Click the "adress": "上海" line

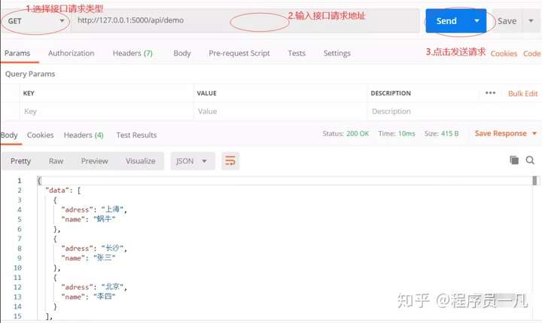click(94, 209)
